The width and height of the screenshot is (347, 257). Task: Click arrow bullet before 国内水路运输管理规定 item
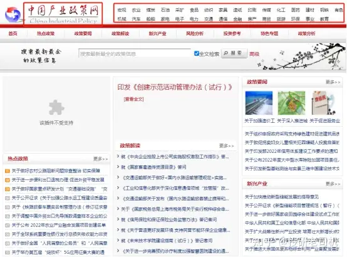coord(118,177)
